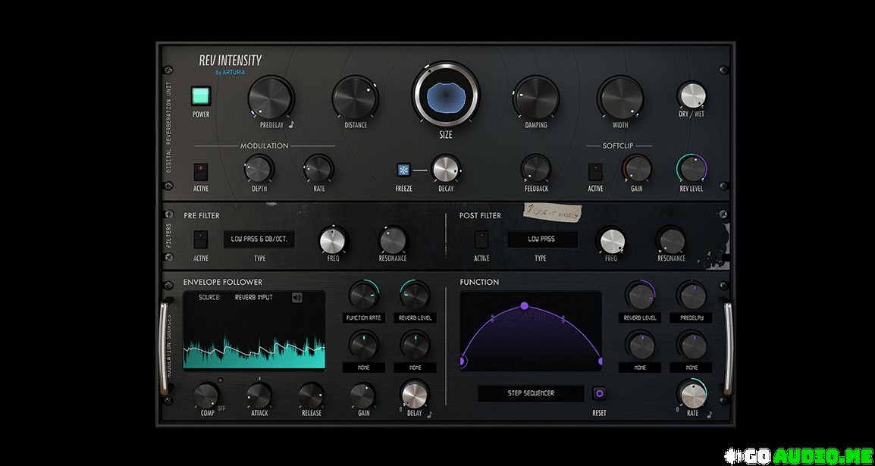This screenshot has height=466, width=875.
Task: Click the Post Filter Freq knob
Action: coord(612,240)
